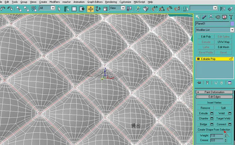The width and height of the screenshot is (235, 145).
Task: Activate the Select and Move tool
Action: tap(91, 9)
